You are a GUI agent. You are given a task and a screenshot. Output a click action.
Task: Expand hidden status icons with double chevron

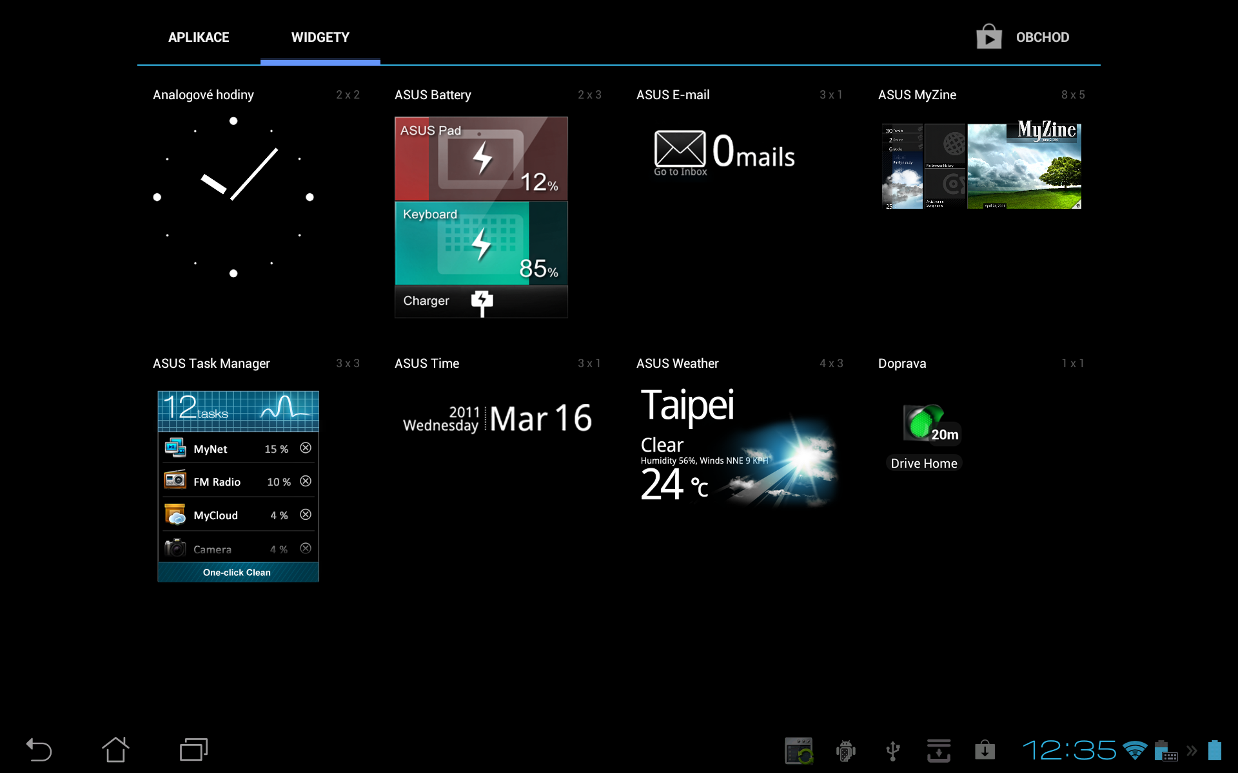pyautogui.click(x=1190, y=749)
